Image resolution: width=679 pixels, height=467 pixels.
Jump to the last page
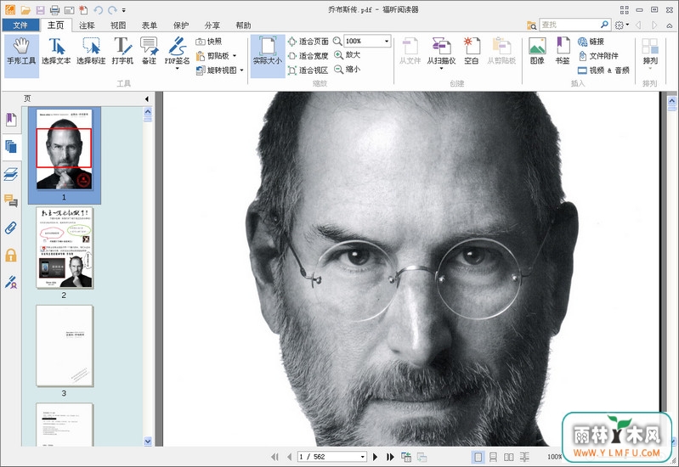(x=390, y=457)
